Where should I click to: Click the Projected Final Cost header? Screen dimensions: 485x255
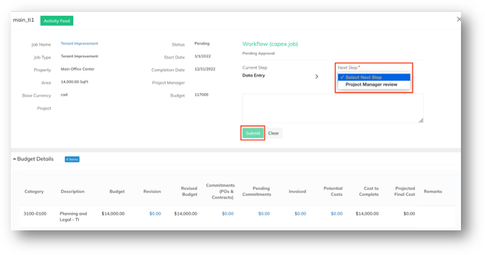pyautogui.click(x=405, y=191)
